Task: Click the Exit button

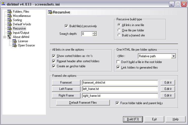Action: 154,119
